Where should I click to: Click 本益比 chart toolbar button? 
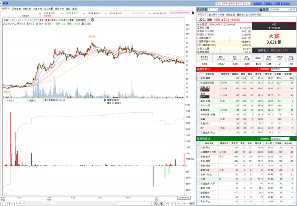click(54, 20)
